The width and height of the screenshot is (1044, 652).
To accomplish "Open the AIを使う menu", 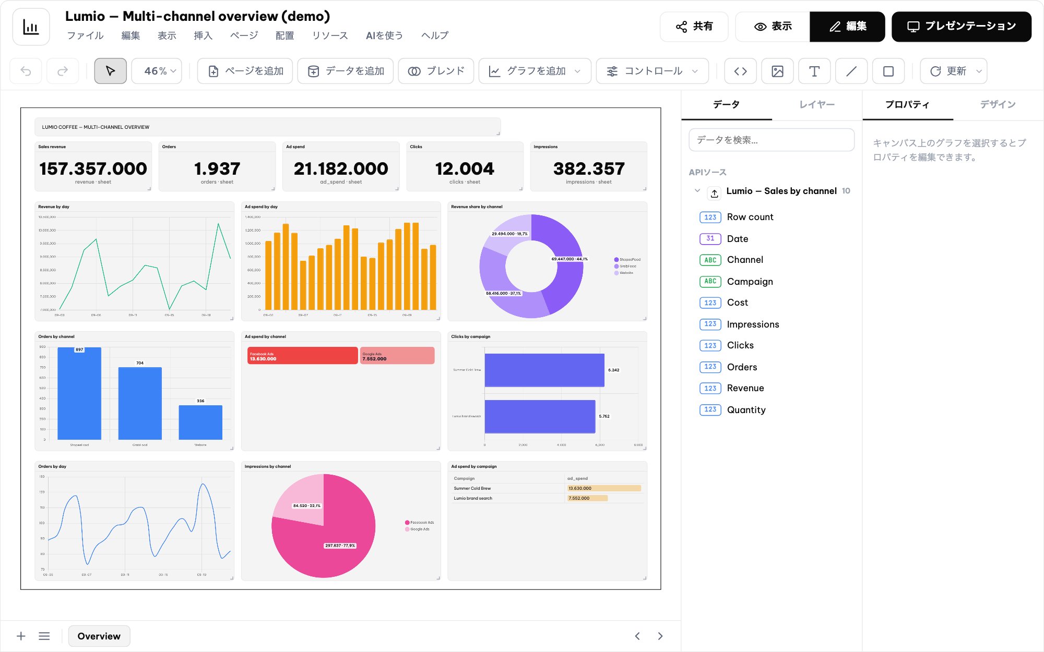I will (x=384, y=35).
